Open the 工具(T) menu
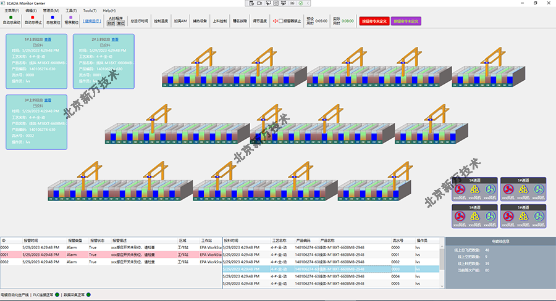This screenshot has width=556, height=301. [x=71, y=10]
